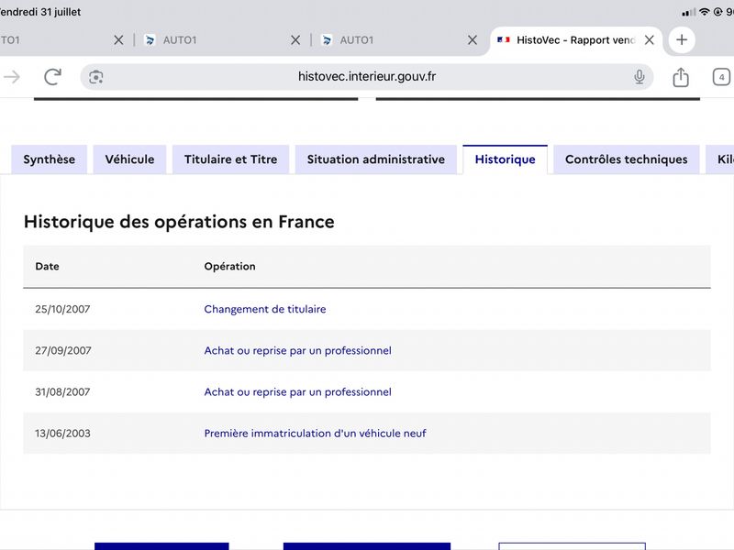Click the date 27/09/2007
The height and width of the screenshot is (550, 734).
tap(63, 351)
